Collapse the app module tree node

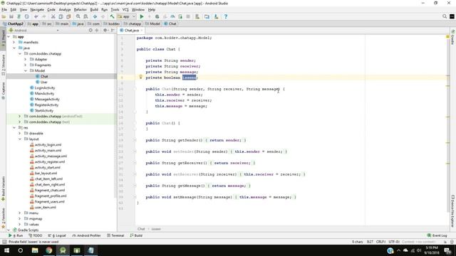(9, 36)
